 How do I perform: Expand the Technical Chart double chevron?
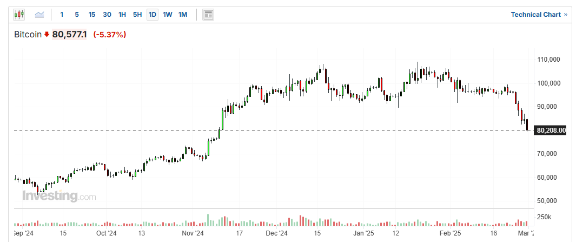566,15
